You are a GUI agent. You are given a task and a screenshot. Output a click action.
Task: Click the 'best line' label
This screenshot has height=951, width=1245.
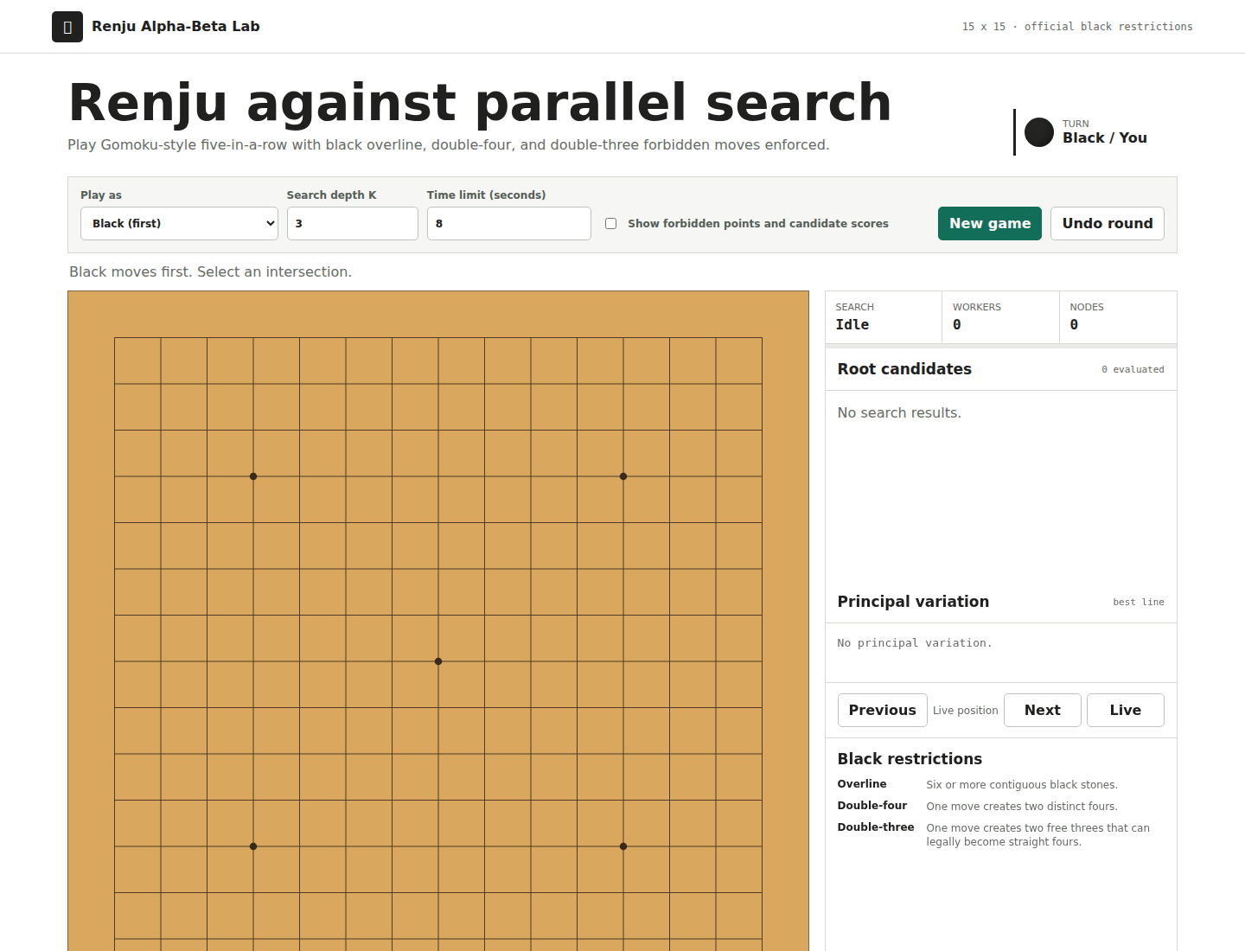point(1139,602)
